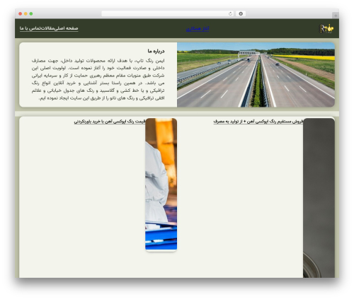Click the paragraph starting with ایمن رنگ تاپ
Image resolution: width=354 pixels, height=299 pixels.
[x=98, y=79]
